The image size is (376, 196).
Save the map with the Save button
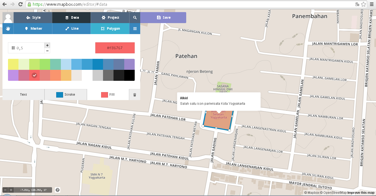[x=163, y=17]
